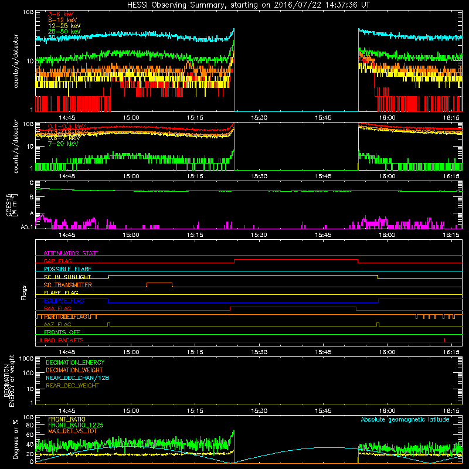Click the '80' tick in the bottom panel
Screen dimensions: 469x469
click(30, 425)
